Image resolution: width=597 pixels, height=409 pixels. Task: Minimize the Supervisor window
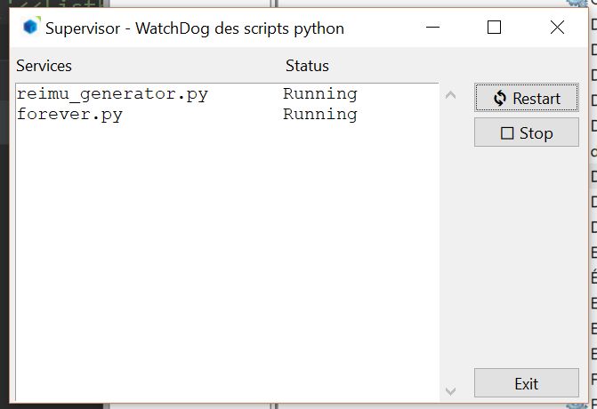coord(432,28)
